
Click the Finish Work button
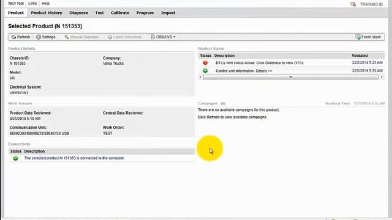point(368,37)
